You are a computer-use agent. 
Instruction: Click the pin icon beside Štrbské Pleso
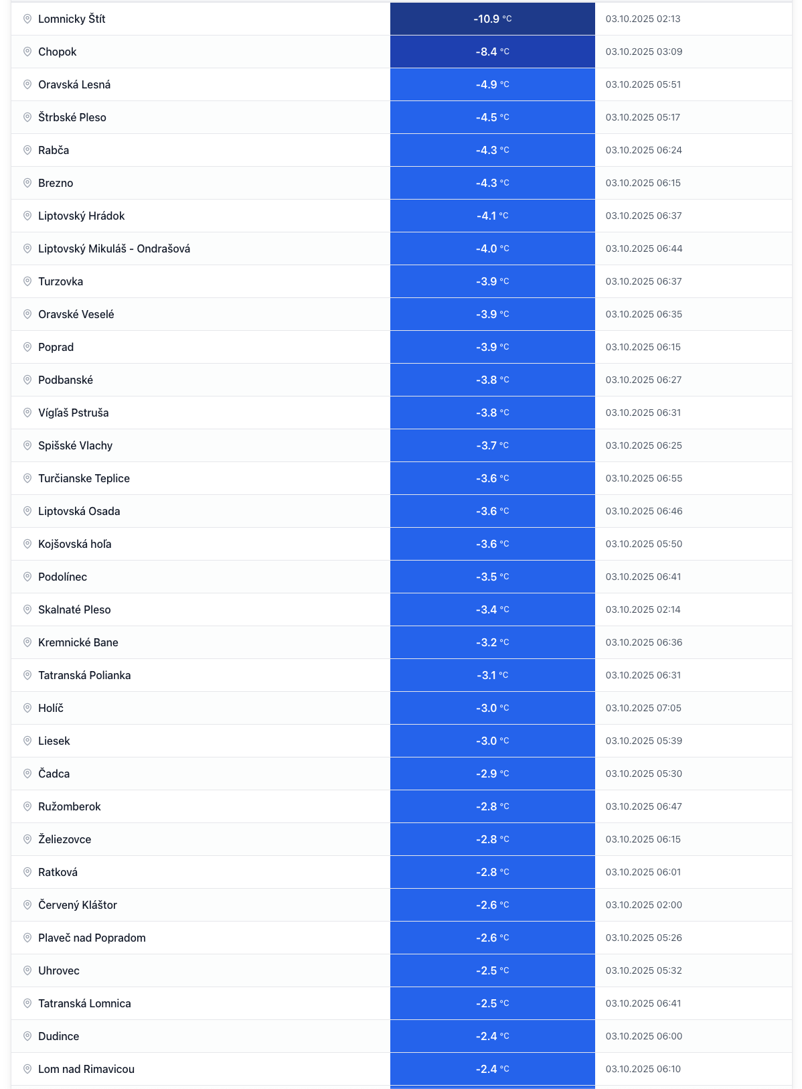point(27,117)
